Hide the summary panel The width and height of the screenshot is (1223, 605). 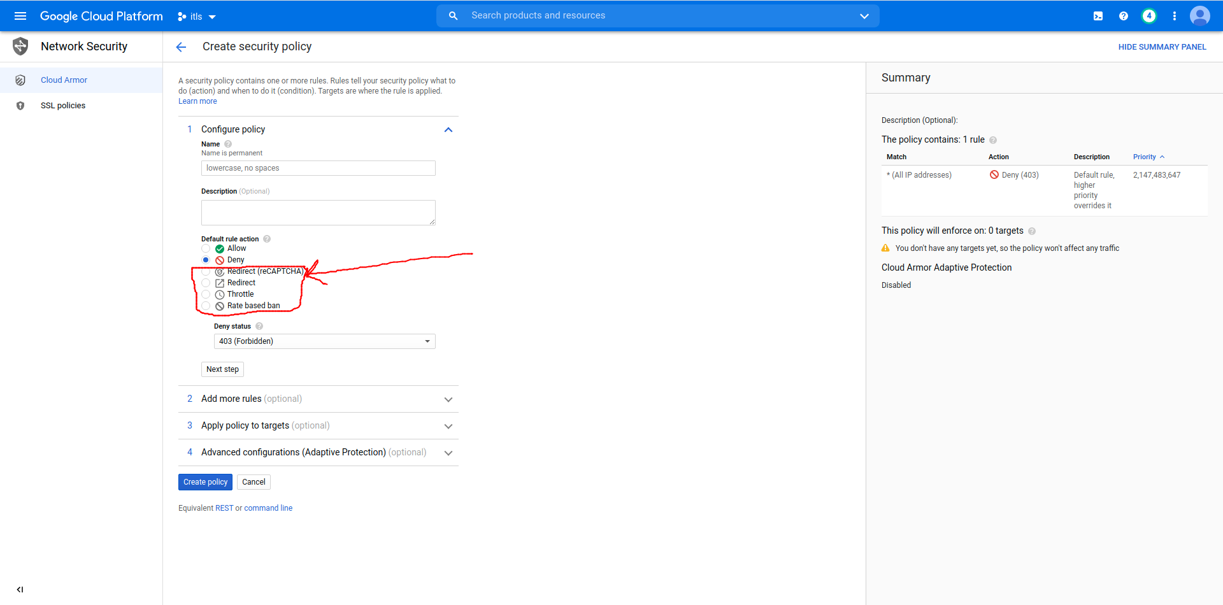coord(1162,47)
